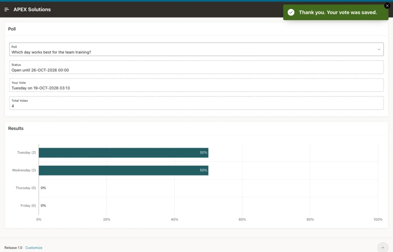Select the Tuesday 50% result bar
393x252 pixels.
point(123,153)
